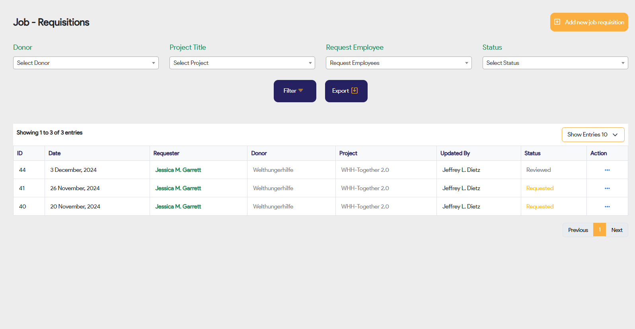The height and width of the screenshot is (329, 635).
Task: Click the Filter button
Action: click(x=294, y=91)
